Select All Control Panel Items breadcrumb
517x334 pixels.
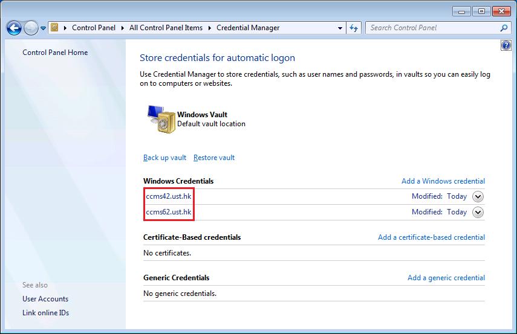pyautogui.click(x=166, y=28)
